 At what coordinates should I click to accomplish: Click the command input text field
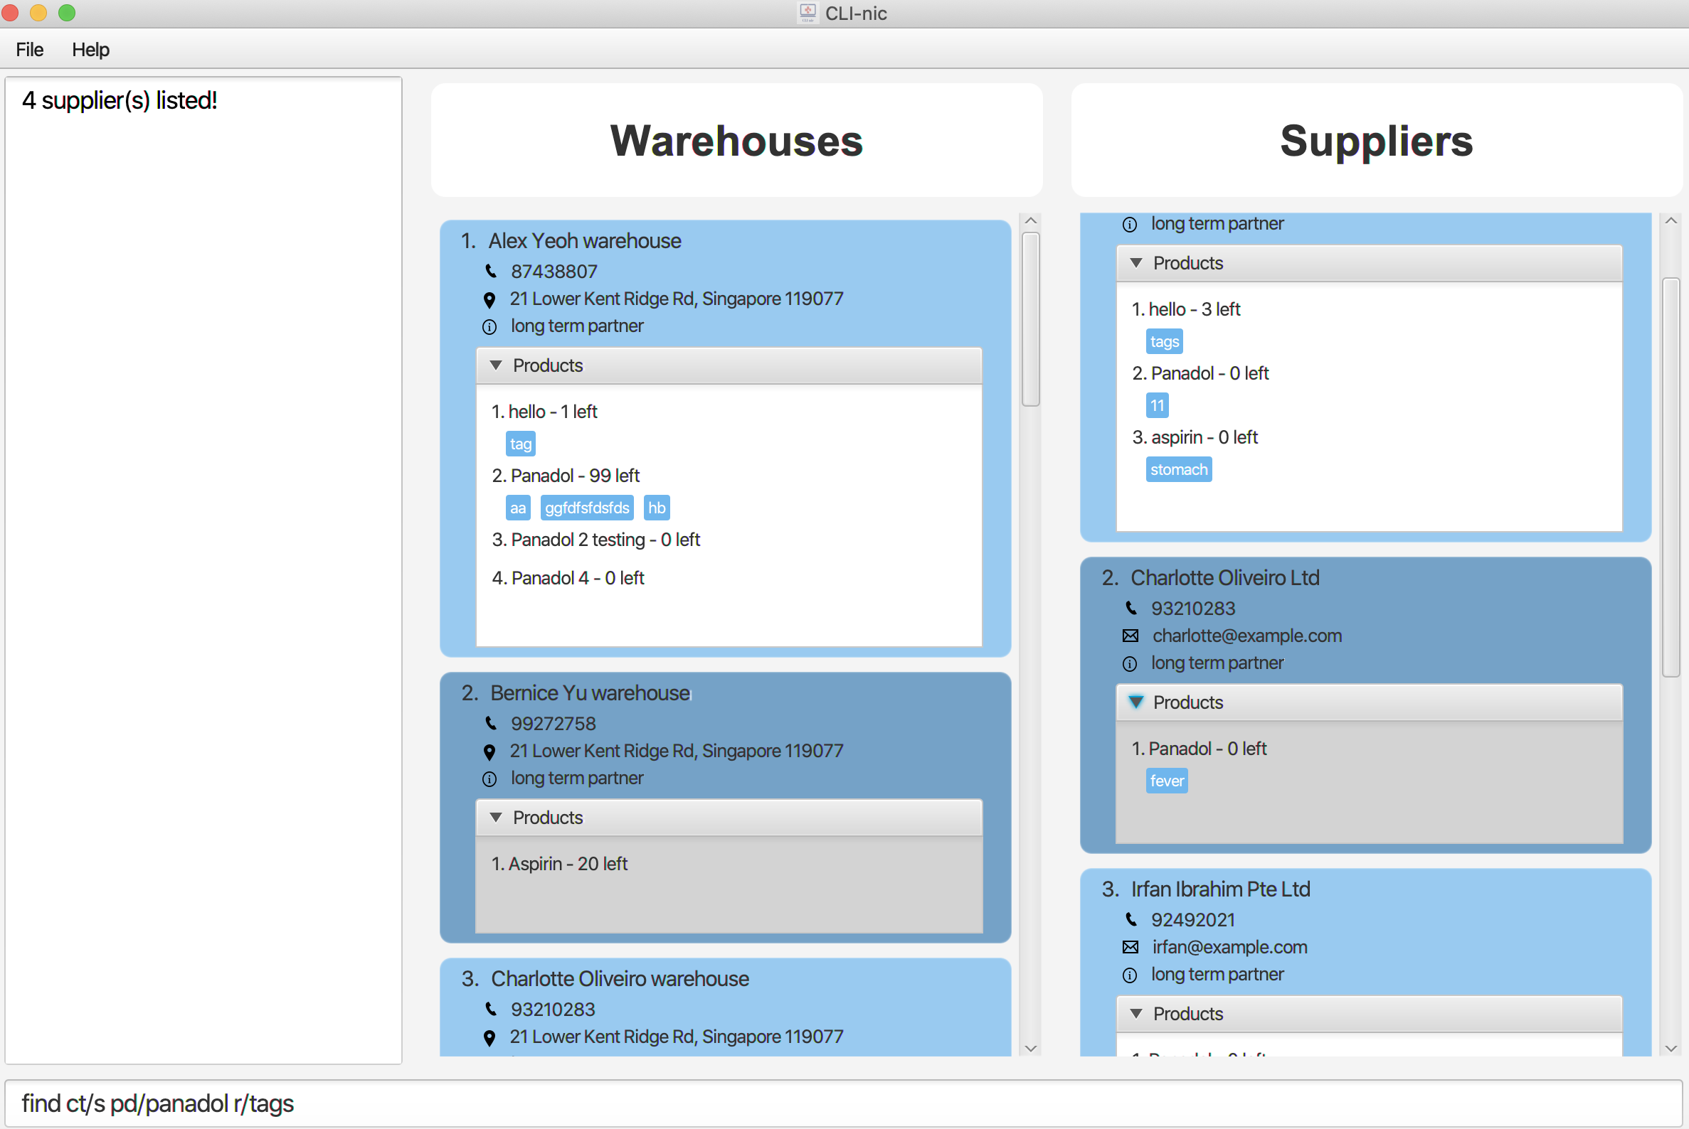[843, 1103]
